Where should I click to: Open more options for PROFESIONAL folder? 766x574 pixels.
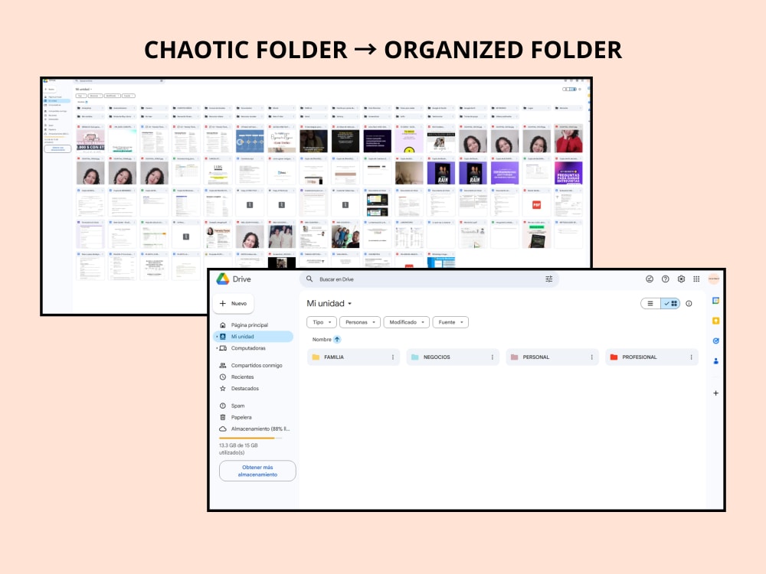[x=691, y=357]
